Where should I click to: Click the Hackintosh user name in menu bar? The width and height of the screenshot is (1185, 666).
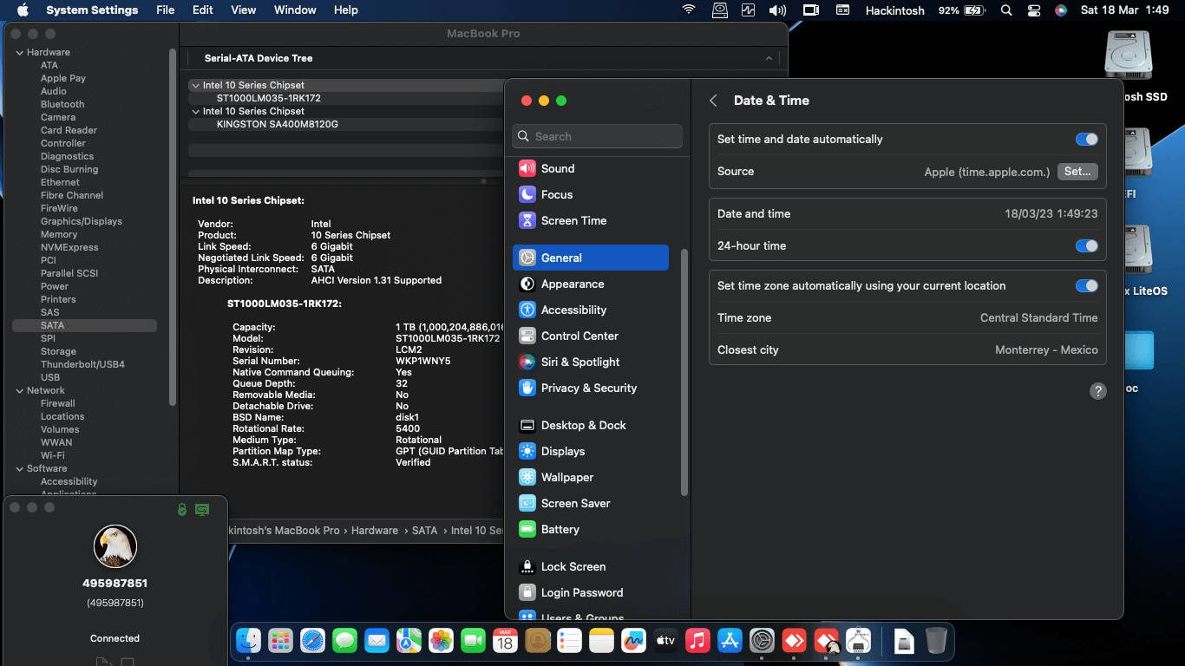pyautogui.click(x=895, y=10)
